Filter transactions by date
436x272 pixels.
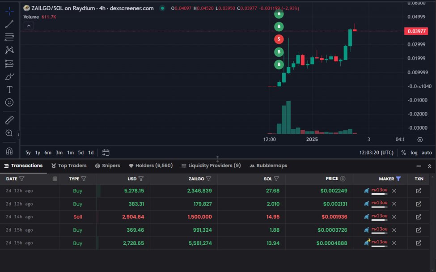(x=22, y=178)
